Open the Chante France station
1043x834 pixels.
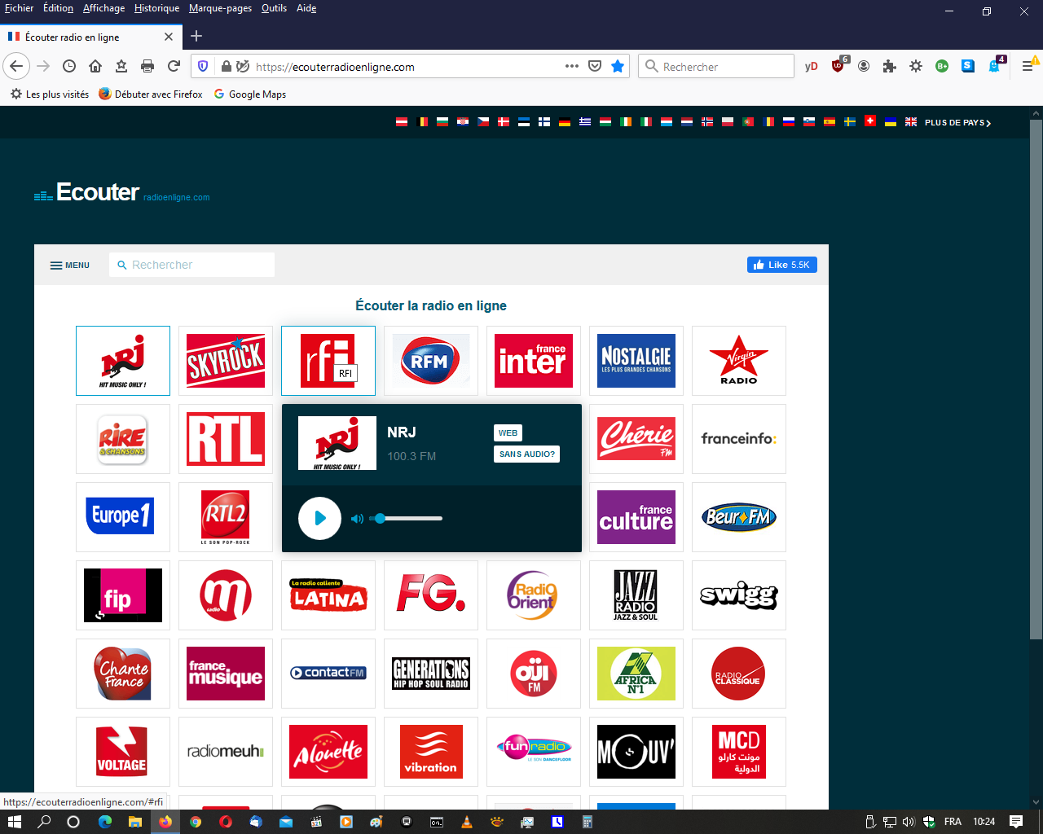pos(123,674)
